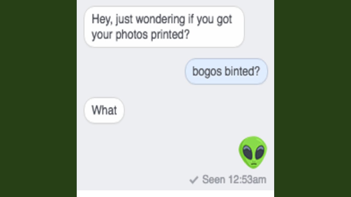
Task: Click the gray Seen checkmark icon
Action: tap(194, 180)
